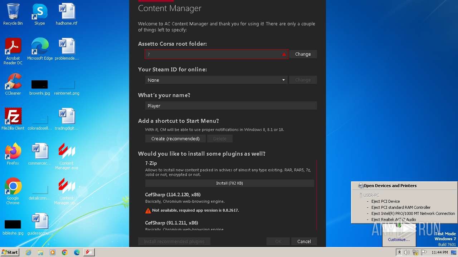
Task: Click plugins list vertical scrollbar
Action: [x=316, y=195]
